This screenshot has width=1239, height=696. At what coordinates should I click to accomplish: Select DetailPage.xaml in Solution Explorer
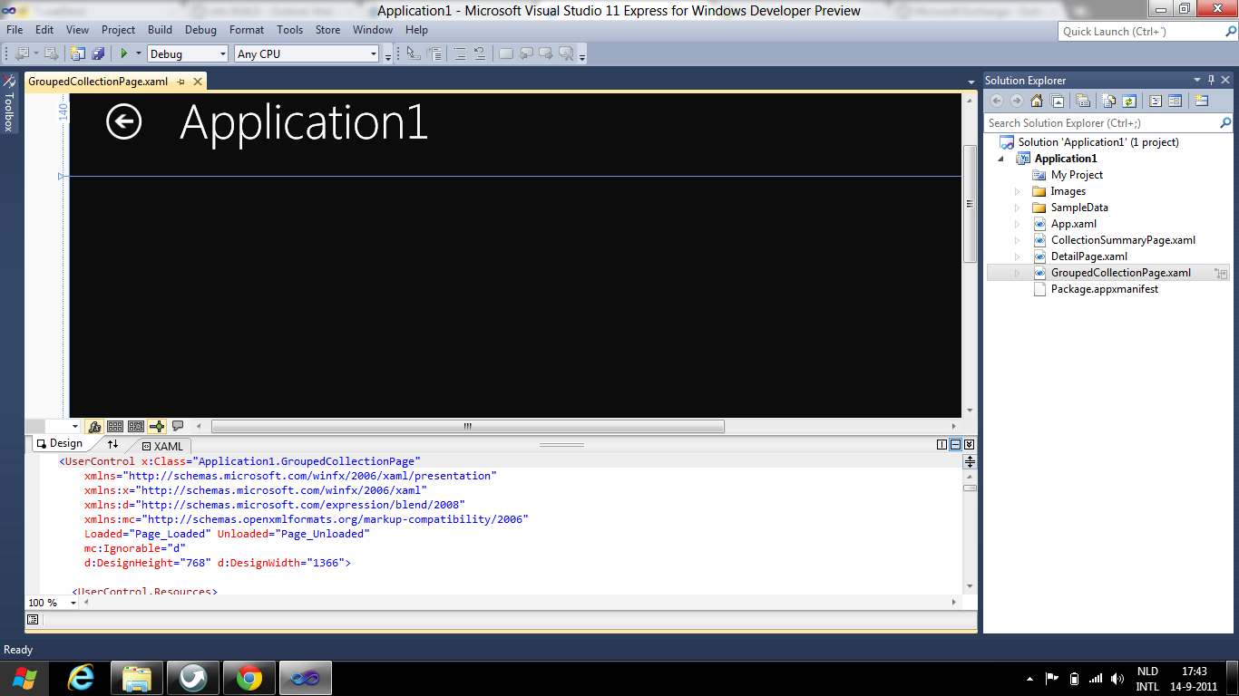pyautogui.click(x=1089, y=256)
